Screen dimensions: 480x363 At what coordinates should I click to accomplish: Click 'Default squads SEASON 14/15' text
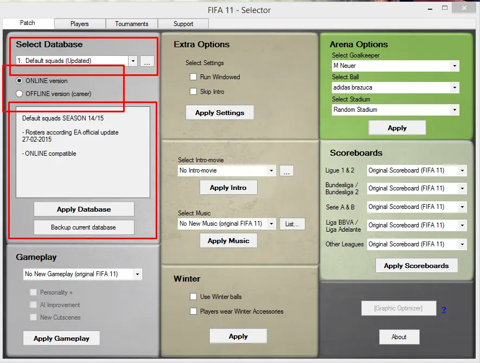click(x=63, y=118)
